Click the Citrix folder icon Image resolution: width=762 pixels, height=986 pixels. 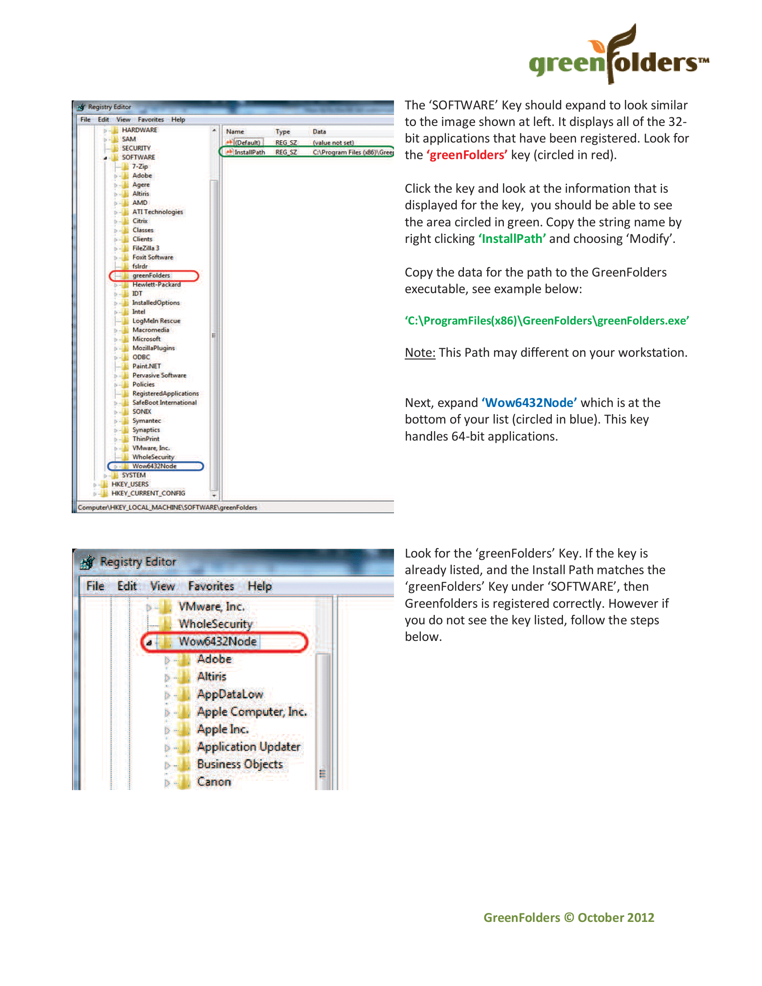[x=125, y=221]
